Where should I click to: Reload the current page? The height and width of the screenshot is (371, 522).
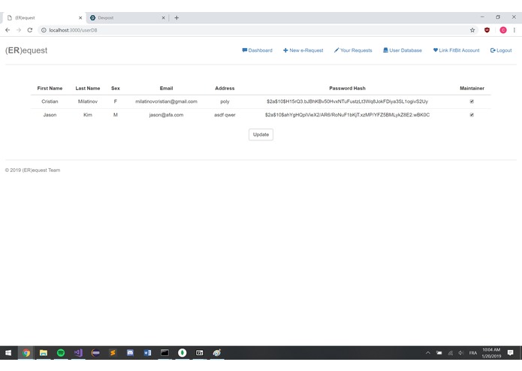pyautogui.click(x=29, y=30)
